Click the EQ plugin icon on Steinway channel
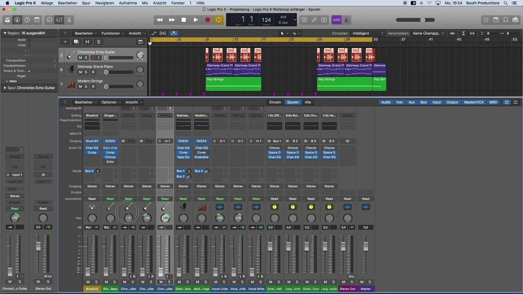 click(183, 126)
